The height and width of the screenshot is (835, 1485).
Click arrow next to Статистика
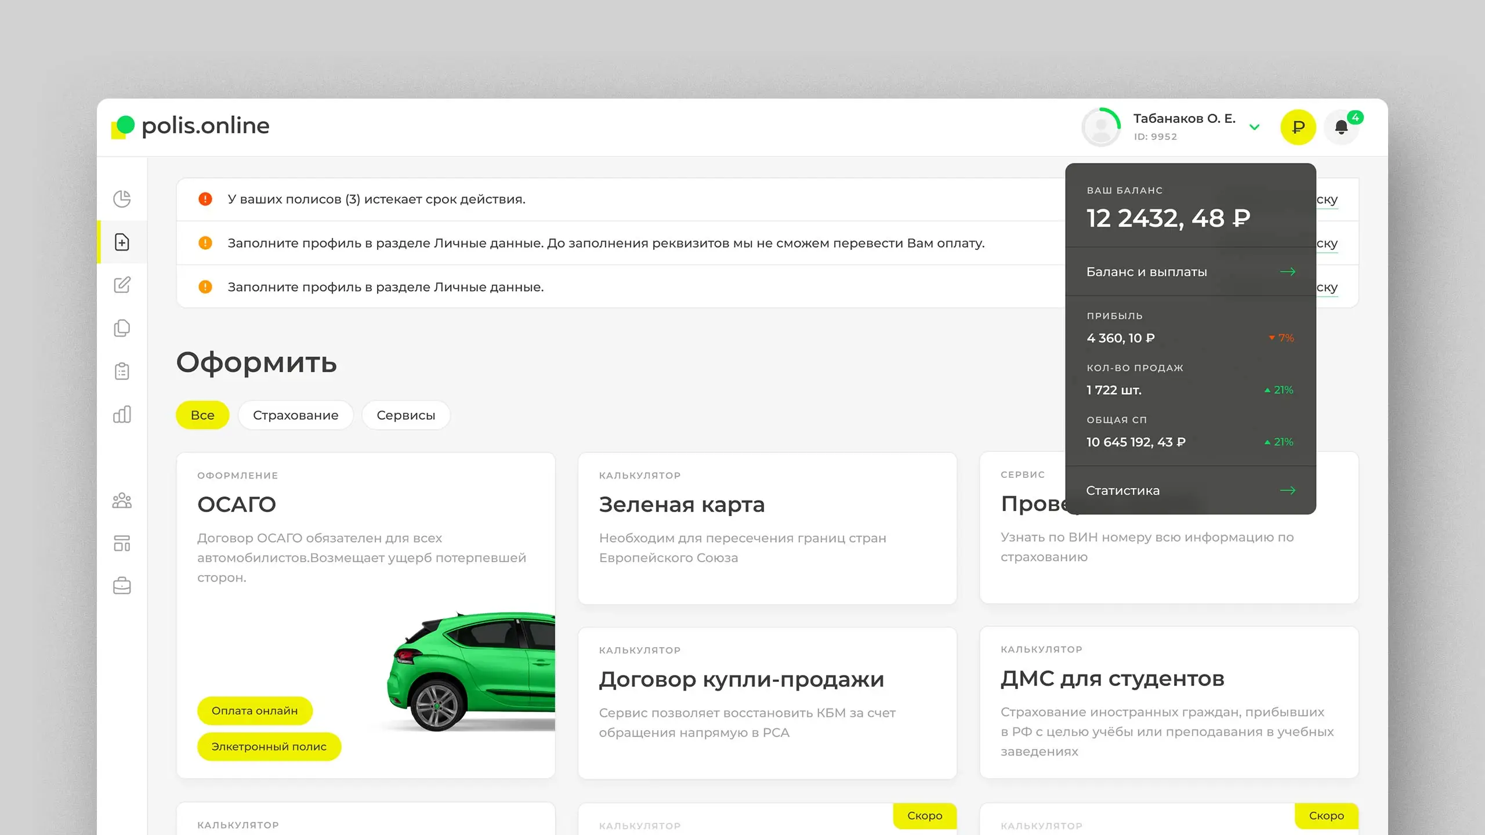[1288, 491]
